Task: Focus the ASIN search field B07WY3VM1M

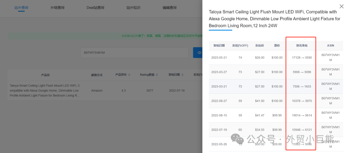Action: pos(135,52)
